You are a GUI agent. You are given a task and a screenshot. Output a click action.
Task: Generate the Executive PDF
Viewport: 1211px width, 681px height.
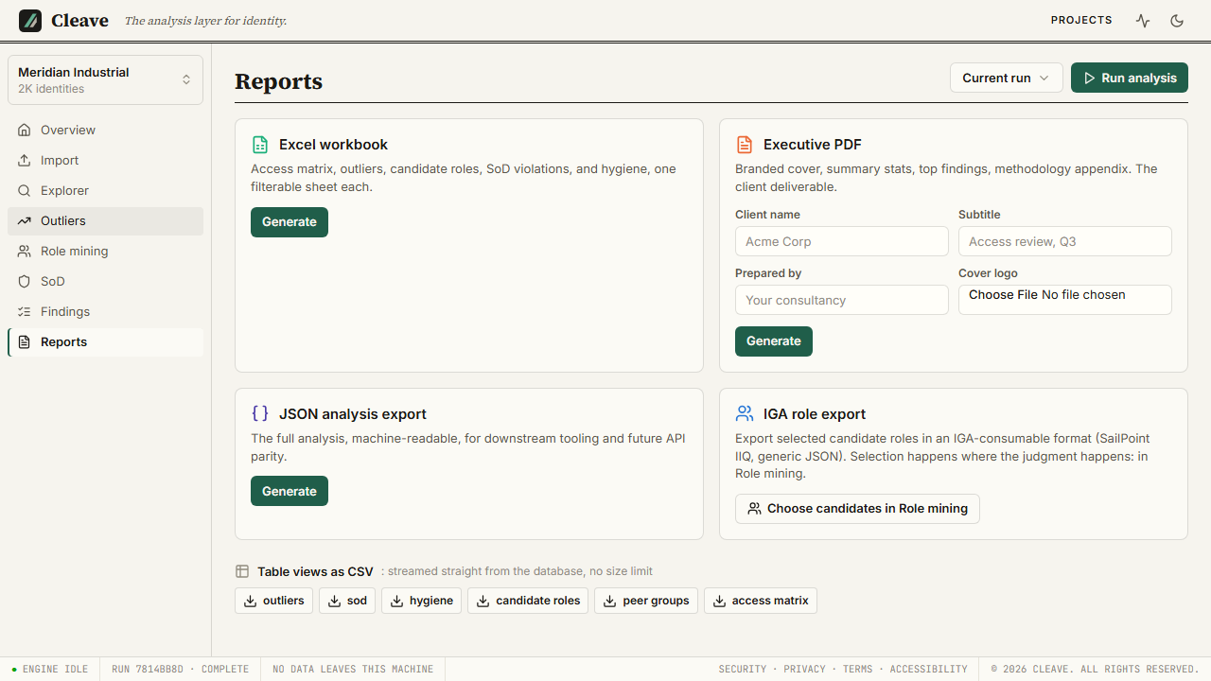(x=774, y=341)
